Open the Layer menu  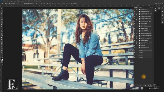pos(15,1)
